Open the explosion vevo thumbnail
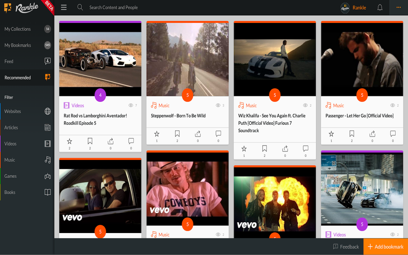The height and width of the screenshot is (255, 408). click(275, 202)
